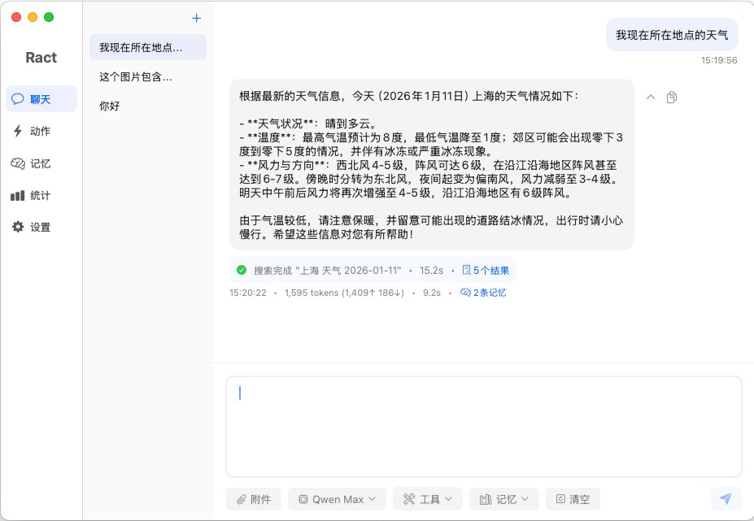Click the token count 1,595 tokens

click(x=312, y=293)
